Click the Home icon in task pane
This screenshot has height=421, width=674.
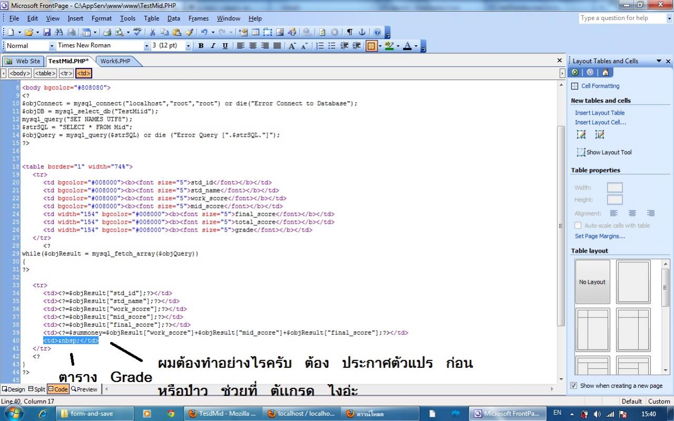pyautogui.click(x=605, y=73)
